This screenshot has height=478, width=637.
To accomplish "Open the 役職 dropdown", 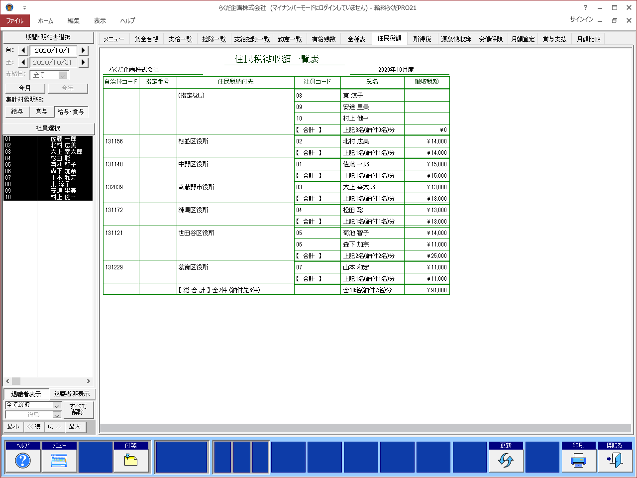I will 57,415.
